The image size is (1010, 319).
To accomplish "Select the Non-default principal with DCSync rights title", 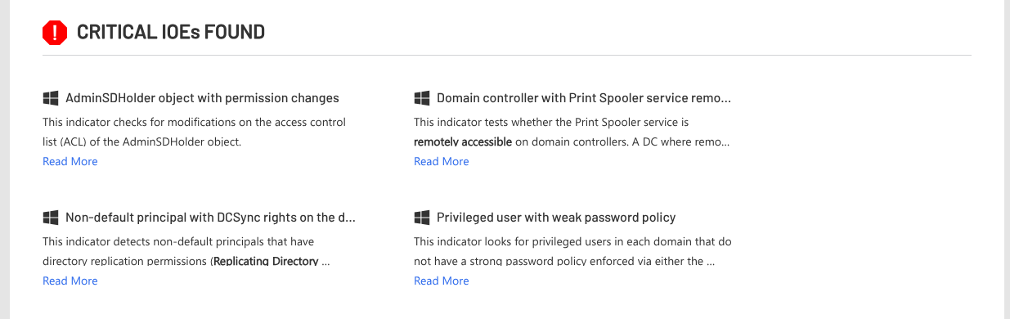I will (211, 218).
